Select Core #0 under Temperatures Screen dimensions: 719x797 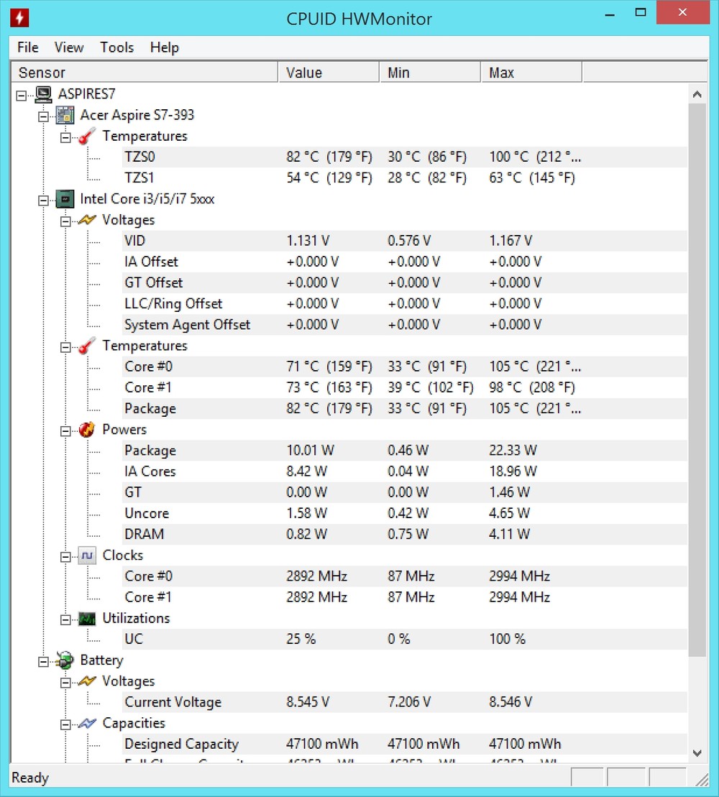(x=405, y=367)
